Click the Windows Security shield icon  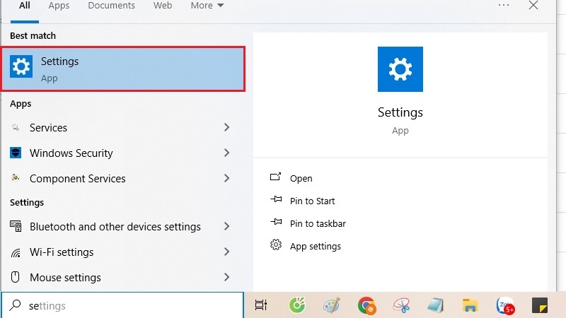(x=16, y=153)
